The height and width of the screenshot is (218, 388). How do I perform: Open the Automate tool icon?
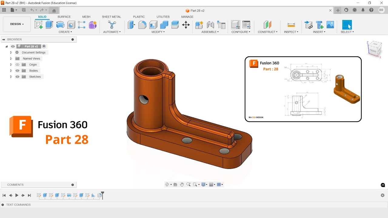pyautogui.click(x=112, y=25)
